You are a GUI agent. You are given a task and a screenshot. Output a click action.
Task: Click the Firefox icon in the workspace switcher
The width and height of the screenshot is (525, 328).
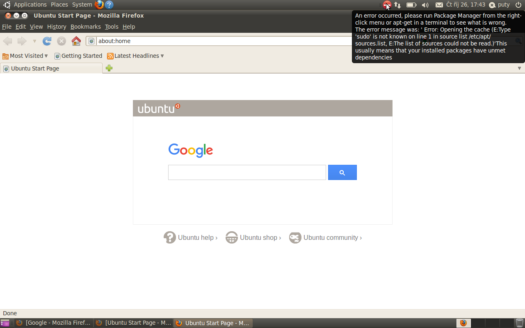click(x=463, y=323)
